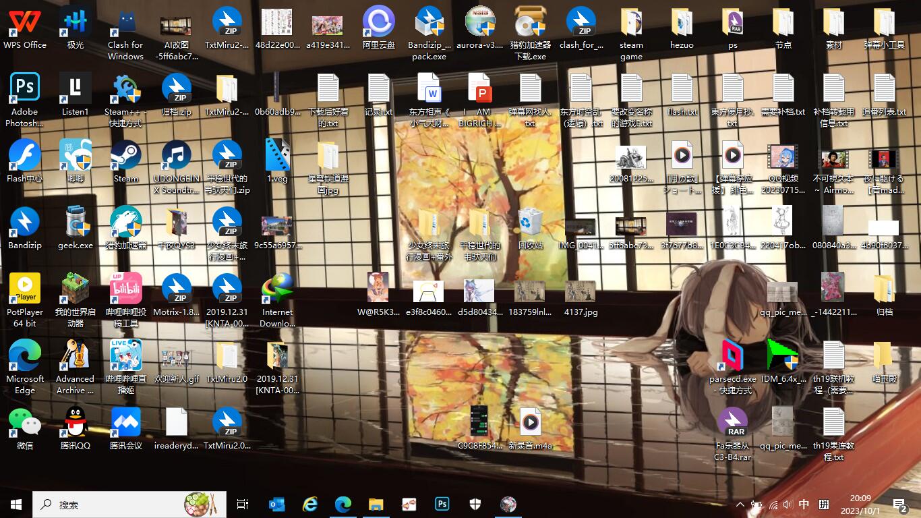The width and height of the screenshot is (921, 518).
Task: Select the Recycle Bin (回收站) icon
Action: (531, 223)
